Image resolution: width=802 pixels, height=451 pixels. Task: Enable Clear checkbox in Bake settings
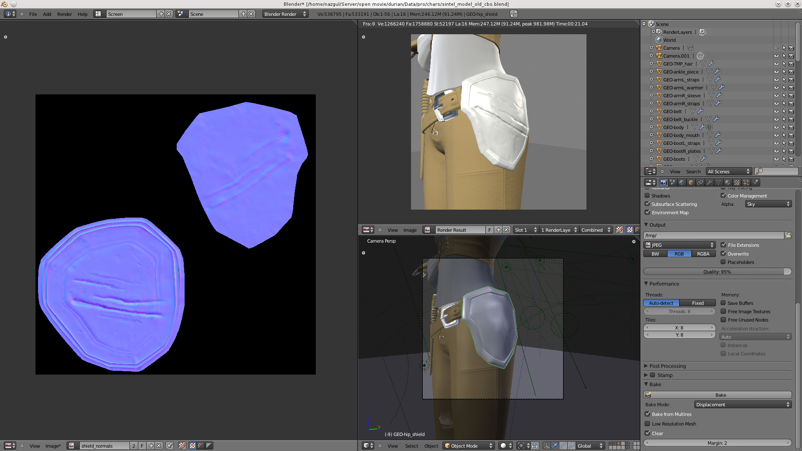(x=648, y=433)
